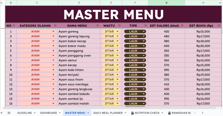The image size is (223, 116).
Task: Select the NO cell with value 13
Action: [x=11, y=89]
